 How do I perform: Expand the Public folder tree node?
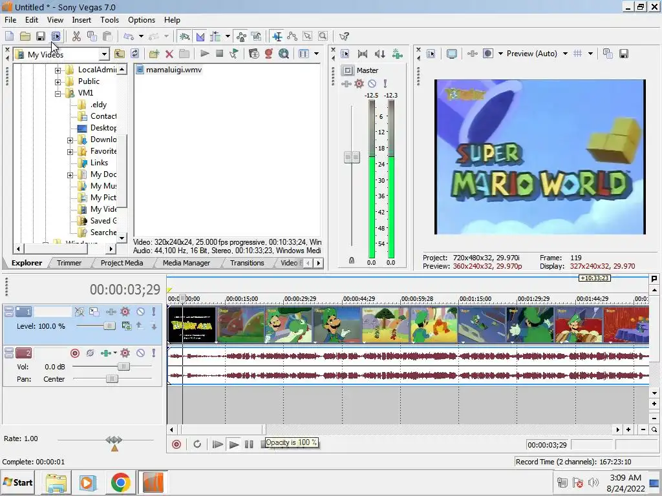pyautogui.click(x=58, y=82)
